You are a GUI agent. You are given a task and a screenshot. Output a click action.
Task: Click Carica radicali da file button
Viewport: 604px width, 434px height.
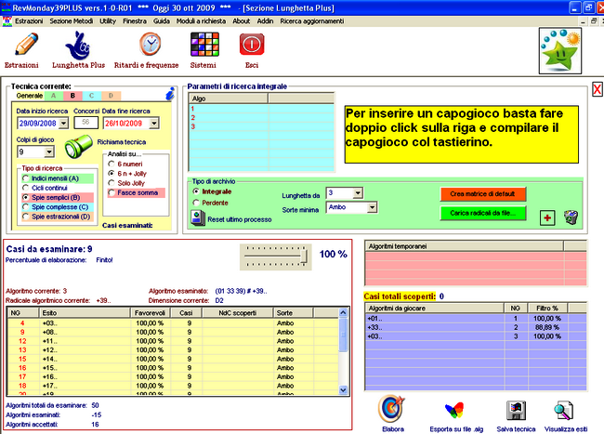pyautogui.click(x=482, y=213)
